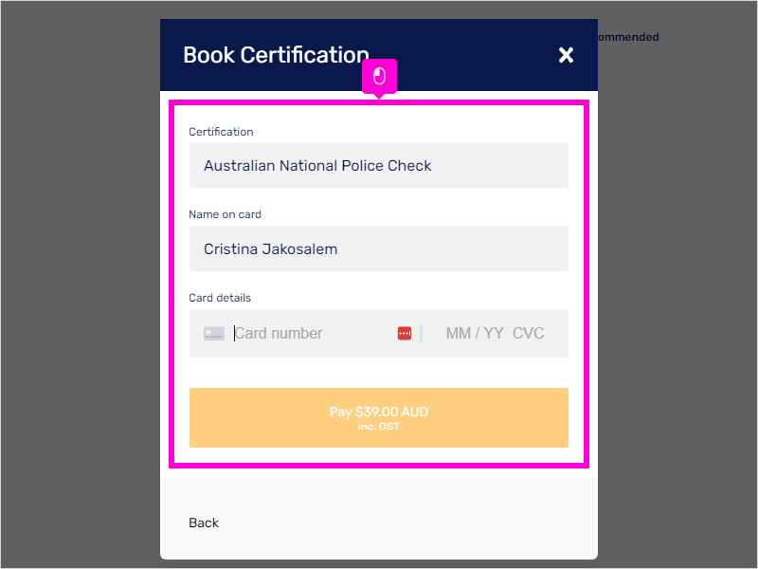Click the dimmed backdrop outside the dialog

pos(80,290)
